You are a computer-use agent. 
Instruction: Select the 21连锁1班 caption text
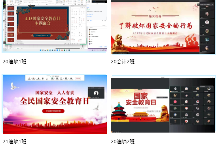[15, 141]
